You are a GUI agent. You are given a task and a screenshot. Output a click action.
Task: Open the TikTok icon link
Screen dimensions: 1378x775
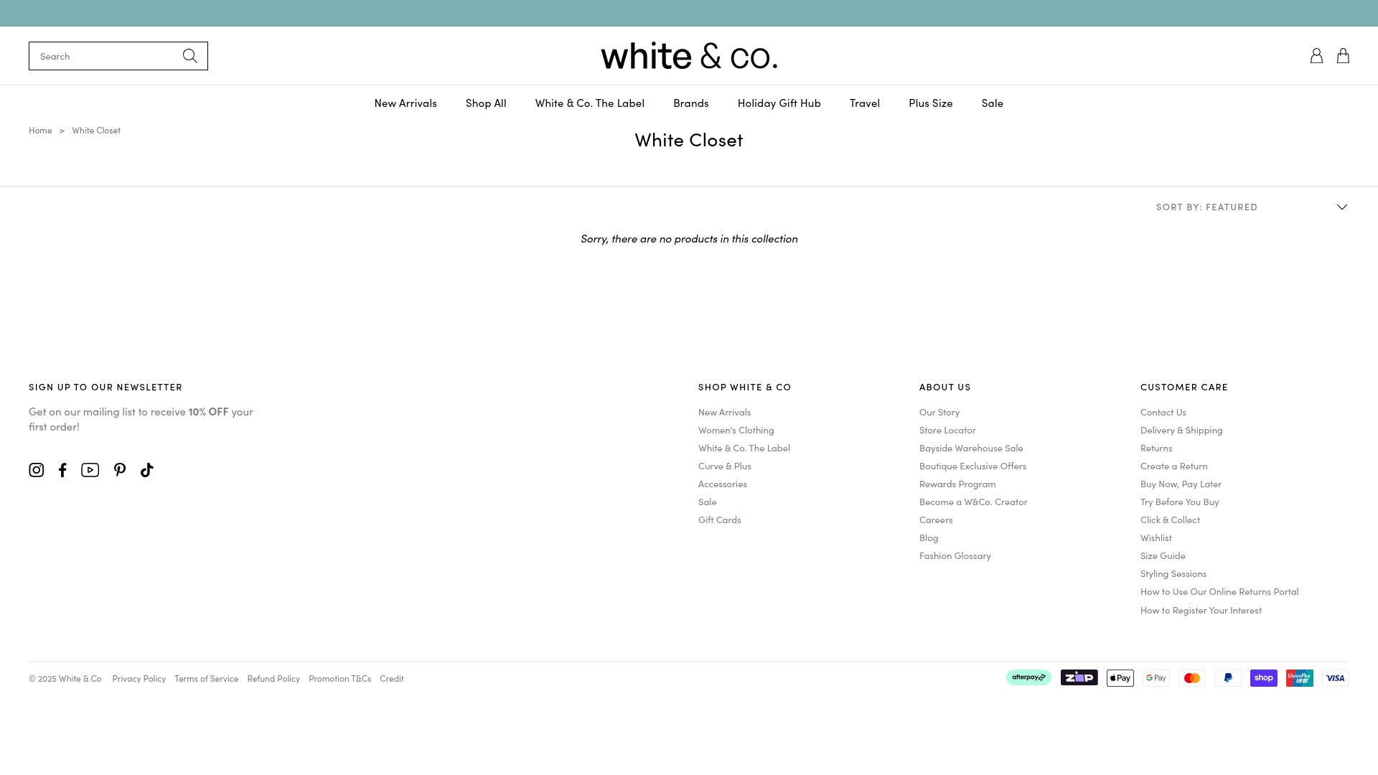147,470
